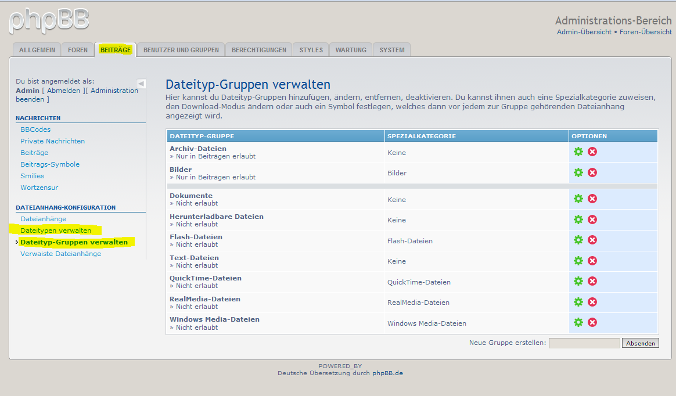Click the gear icon for RealMedia-Dateien
This screenshot has height=396, width=676.
[x=578, y=302]
